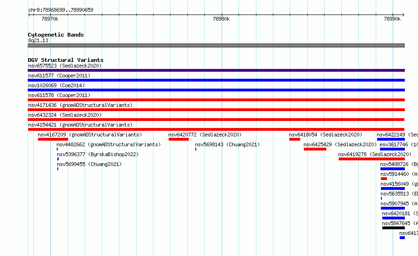Click the red nsv4171436 variant bar
Screen dimensions: 418x256
click(216, 110)
